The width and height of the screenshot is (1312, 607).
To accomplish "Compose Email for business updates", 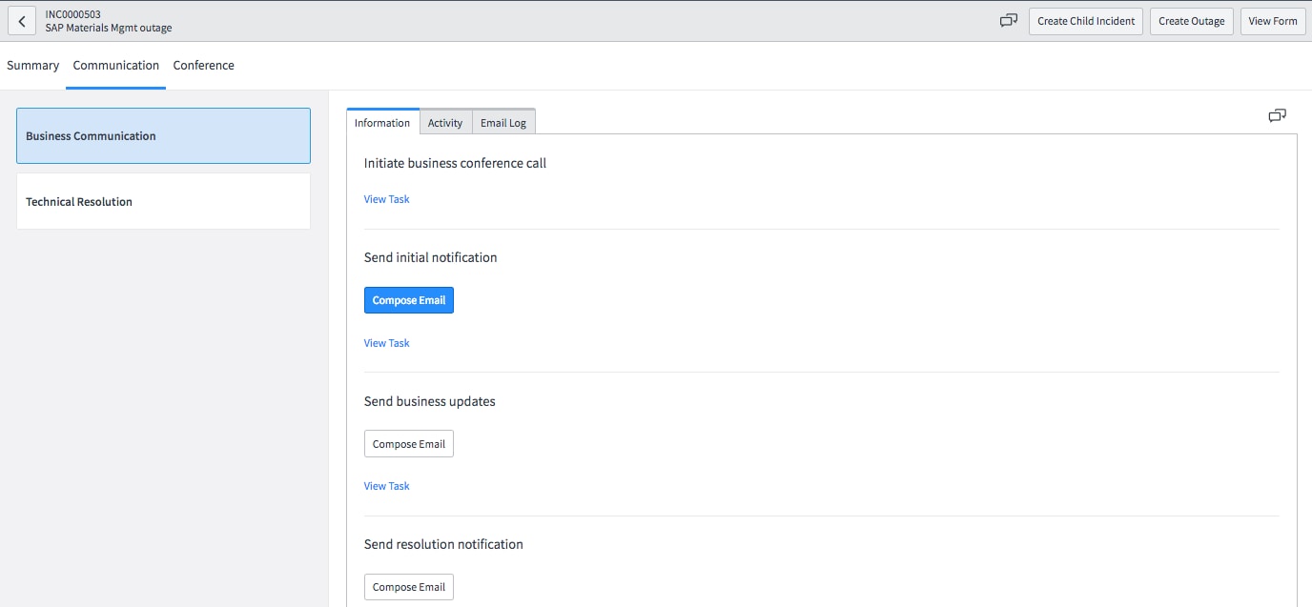I will click(408, 443).
